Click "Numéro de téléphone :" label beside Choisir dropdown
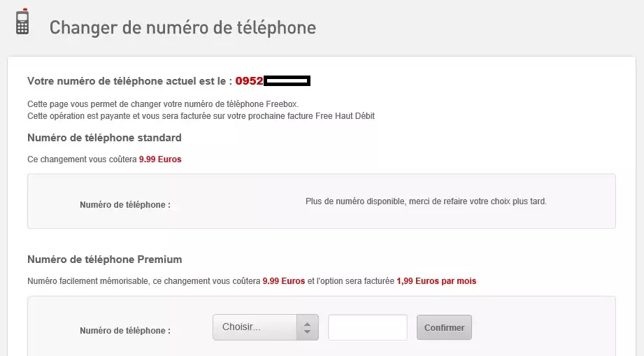 [x=125, y=331]
